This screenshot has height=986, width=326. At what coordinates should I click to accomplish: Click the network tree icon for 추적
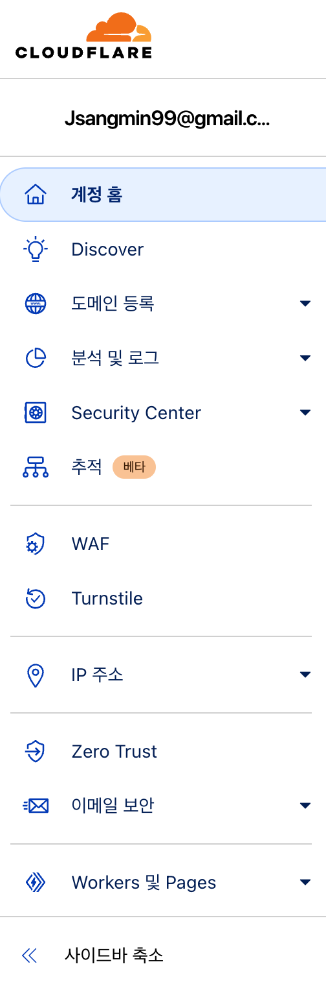35,467
